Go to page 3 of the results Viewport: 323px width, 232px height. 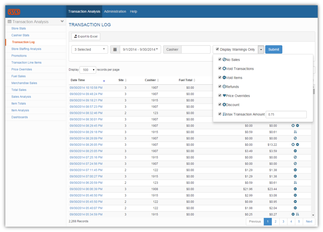pyautogui.click(x=283, y=221)
